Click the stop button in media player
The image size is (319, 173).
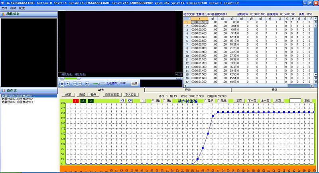coord(68,84)
